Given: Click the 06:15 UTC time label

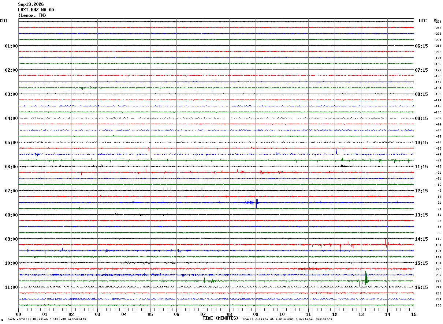Looking at the screenshot, I should [x=421, y=46].
